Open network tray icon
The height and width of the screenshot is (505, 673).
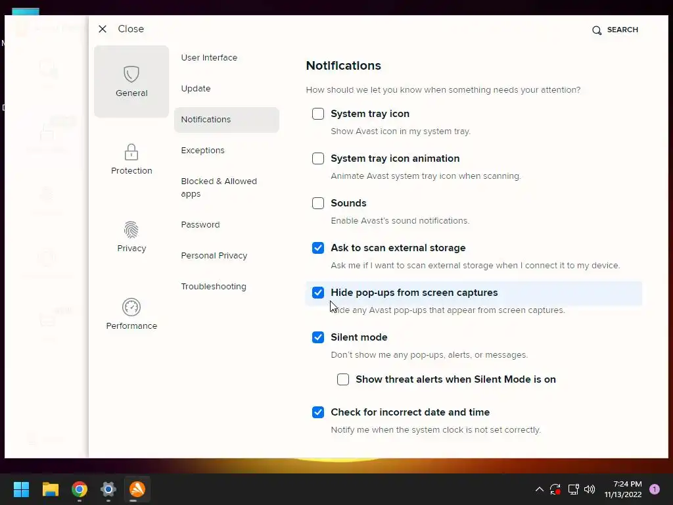coord(573,489)
